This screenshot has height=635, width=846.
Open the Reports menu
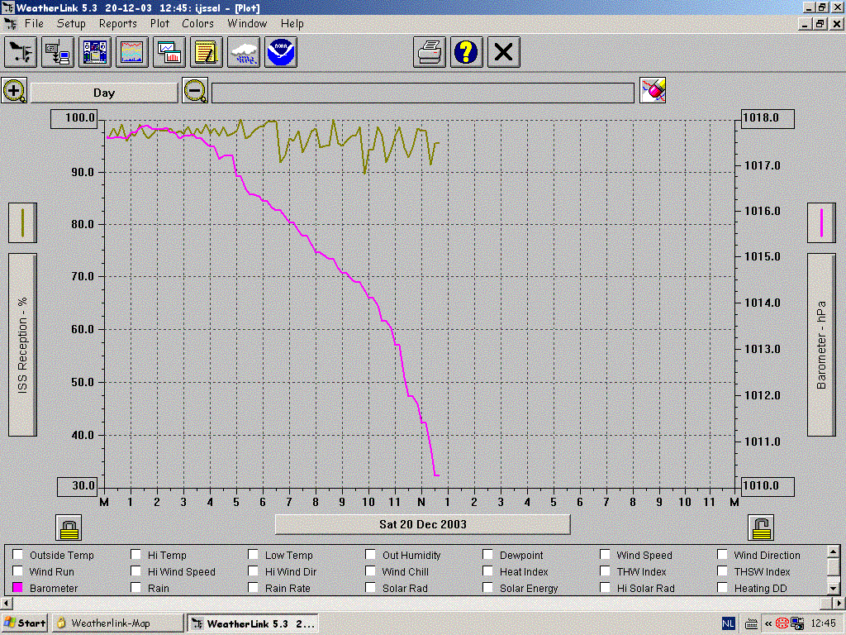click(x=117, y=24)
